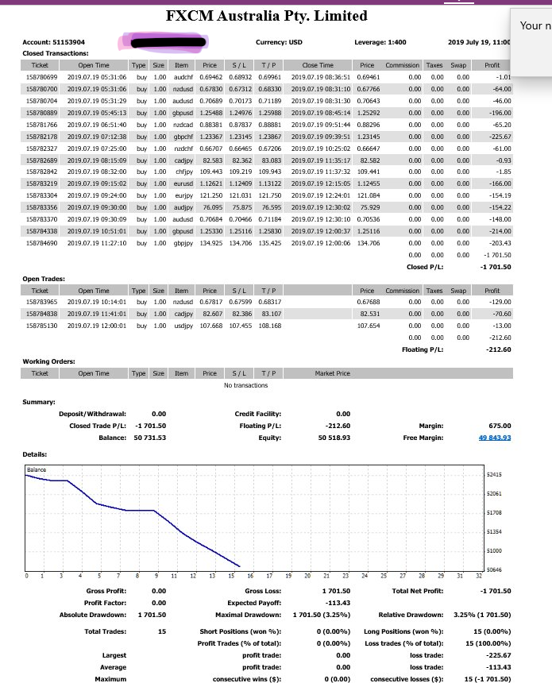Open the Free Margin link 49 843.93

[495, 438]
